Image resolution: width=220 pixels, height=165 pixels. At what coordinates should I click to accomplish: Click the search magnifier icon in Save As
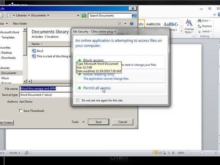click(134, 16)
